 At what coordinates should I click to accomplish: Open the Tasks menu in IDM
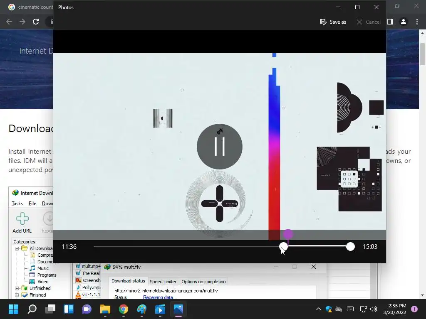pyautogui.click(x=17, y=204)
